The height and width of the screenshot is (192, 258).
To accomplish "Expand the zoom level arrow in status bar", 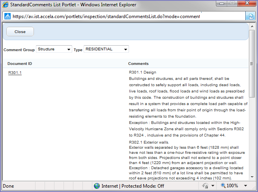I will coord(245,186).
